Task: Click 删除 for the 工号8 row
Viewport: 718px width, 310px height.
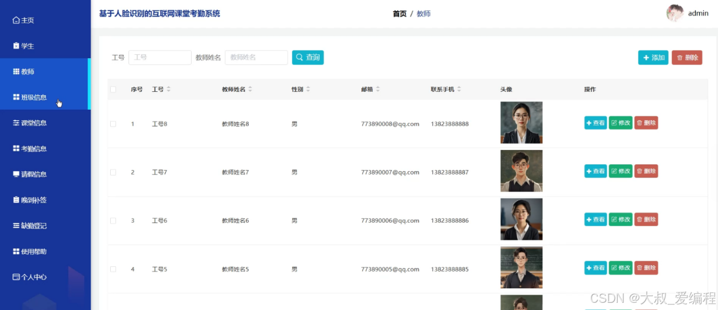Action: pos(646,123)
